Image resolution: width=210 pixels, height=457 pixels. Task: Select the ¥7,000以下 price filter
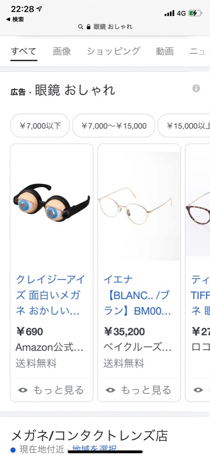(x=40, y=126)
